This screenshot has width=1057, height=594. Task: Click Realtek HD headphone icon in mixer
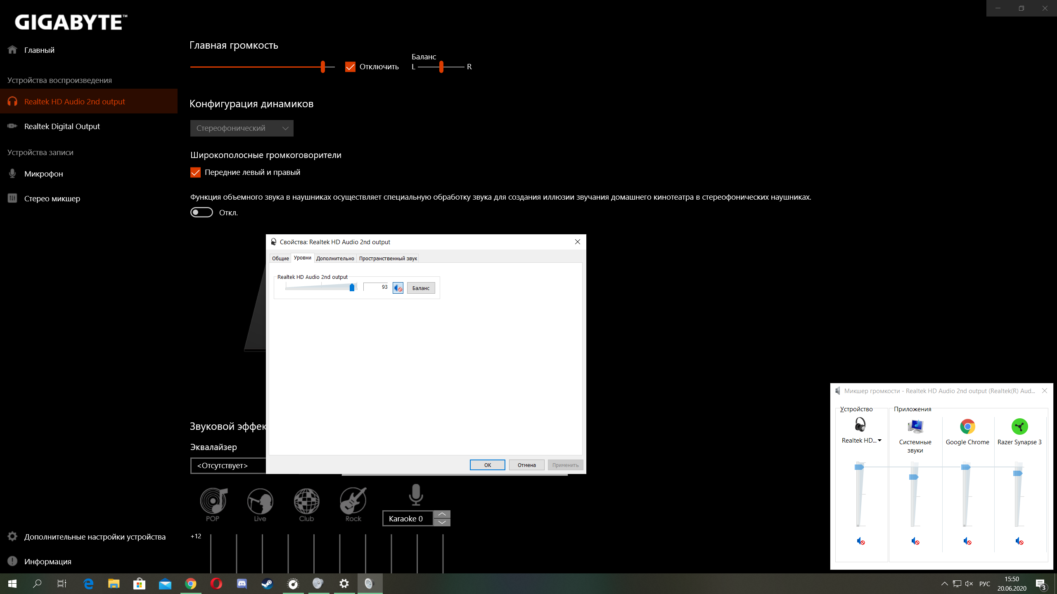pyautogui.click(x=860, y=425)
